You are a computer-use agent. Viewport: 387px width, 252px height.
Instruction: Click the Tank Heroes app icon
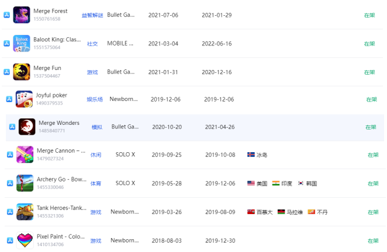tap(25, 212)
